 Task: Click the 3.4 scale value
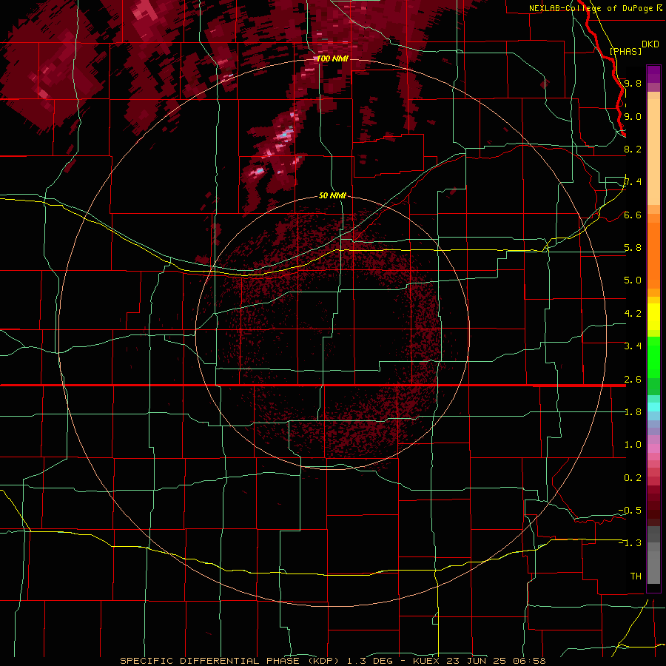[633, 346]
